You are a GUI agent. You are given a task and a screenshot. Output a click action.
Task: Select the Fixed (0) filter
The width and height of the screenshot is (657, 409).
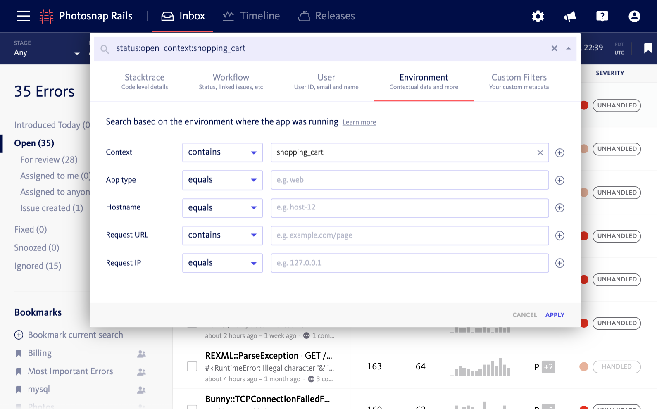tap(31, 230)
